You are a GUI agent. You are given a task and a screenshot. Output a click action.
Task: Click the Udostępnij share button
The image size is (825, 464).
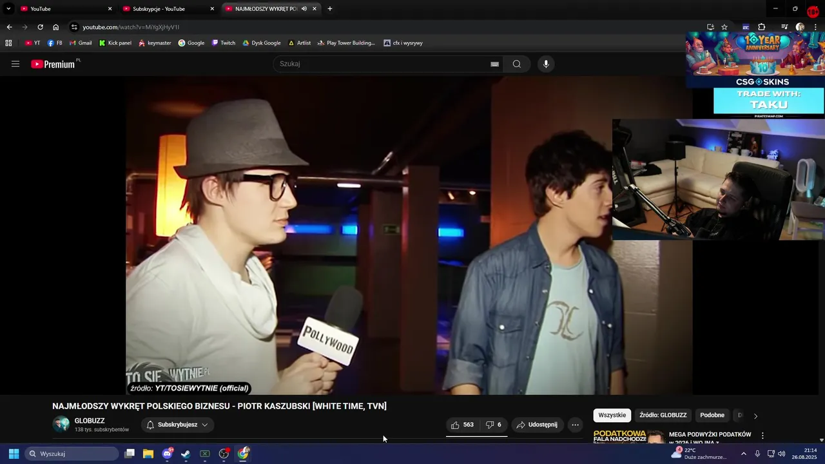click(x=537, y=425)
